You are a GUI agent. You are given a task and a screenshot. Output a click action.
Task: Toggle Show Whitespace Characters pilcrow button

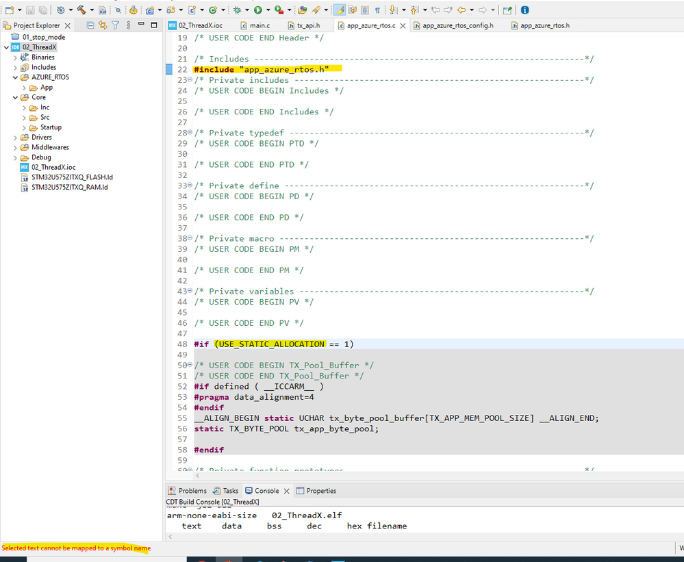377,10
